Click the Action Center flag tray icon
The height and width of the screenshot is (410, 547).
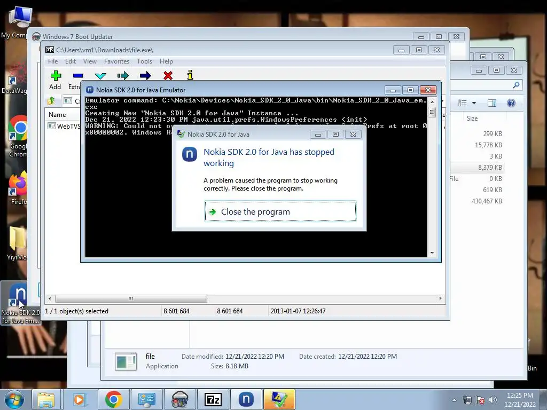pyautogui.click(x=480, y=400)
